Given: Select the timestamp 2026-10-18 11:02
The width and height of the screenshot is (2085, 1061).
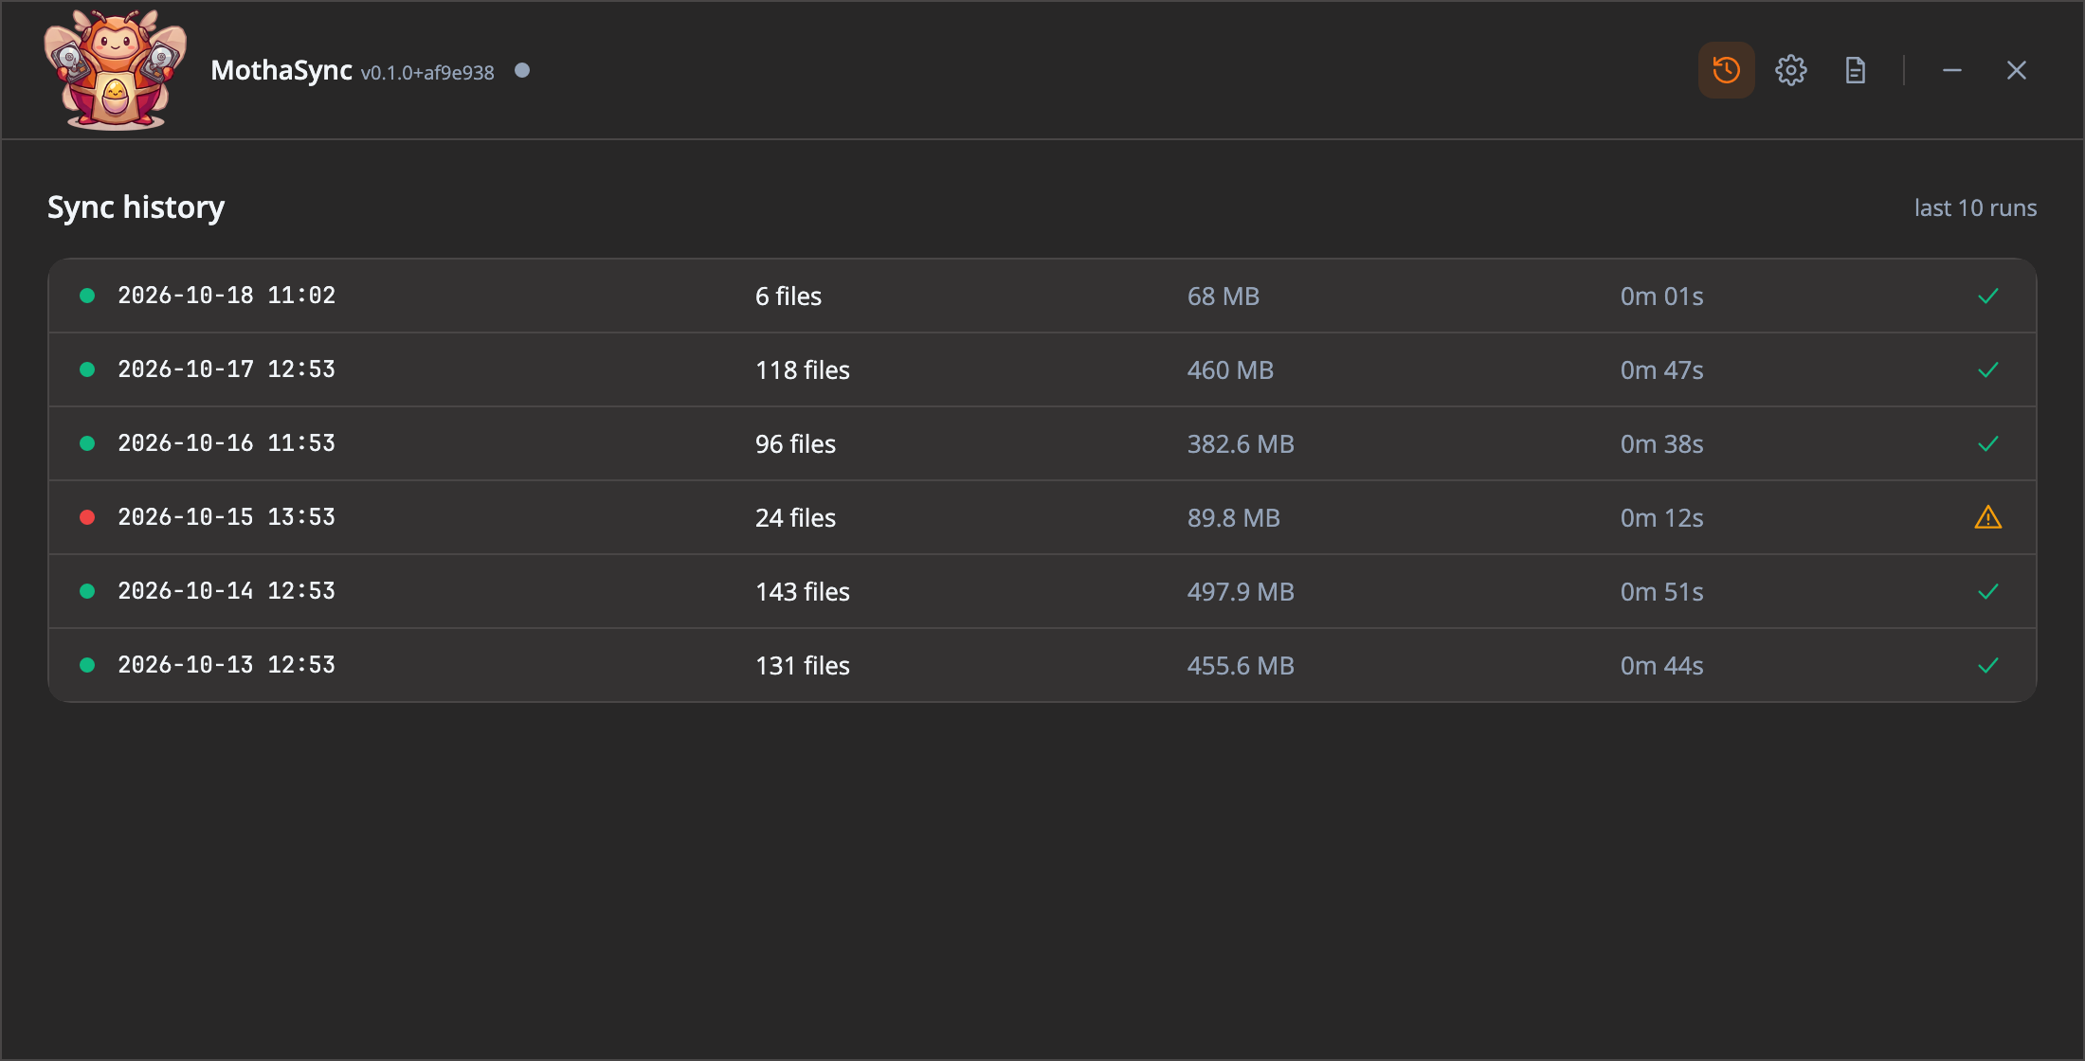Looking at the screenshot, I should (x=227, y=296).
